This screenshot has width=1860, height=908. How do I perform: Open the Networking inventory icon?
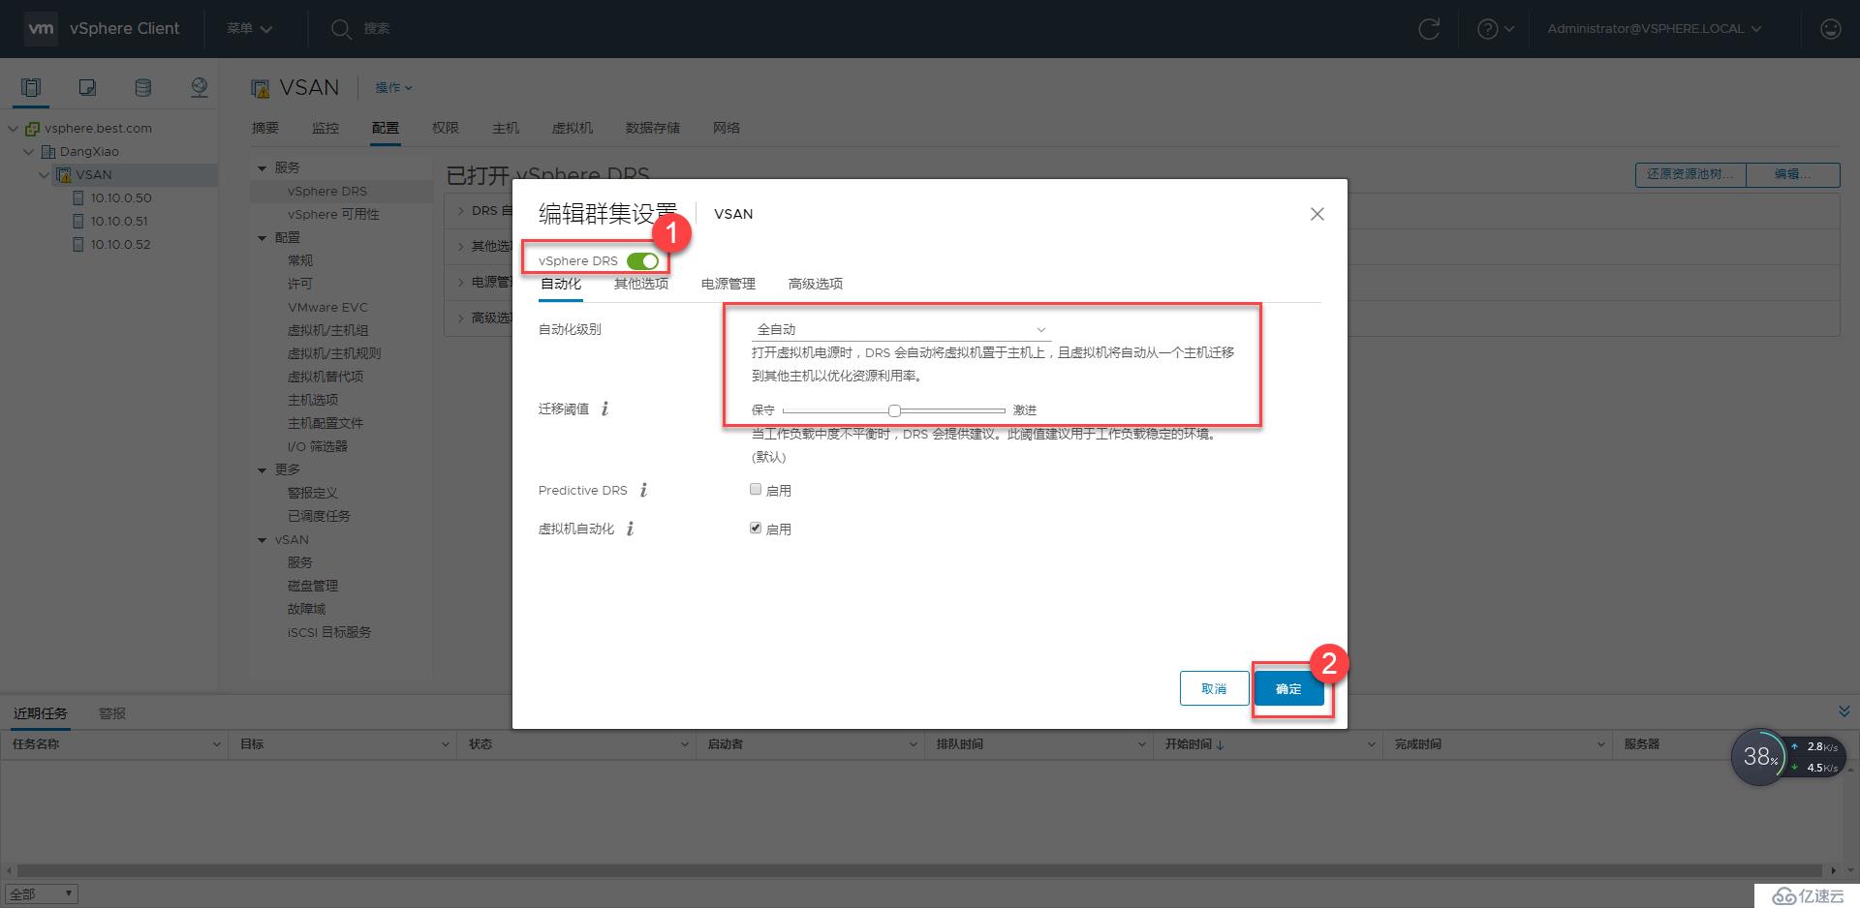pos(199,88)
